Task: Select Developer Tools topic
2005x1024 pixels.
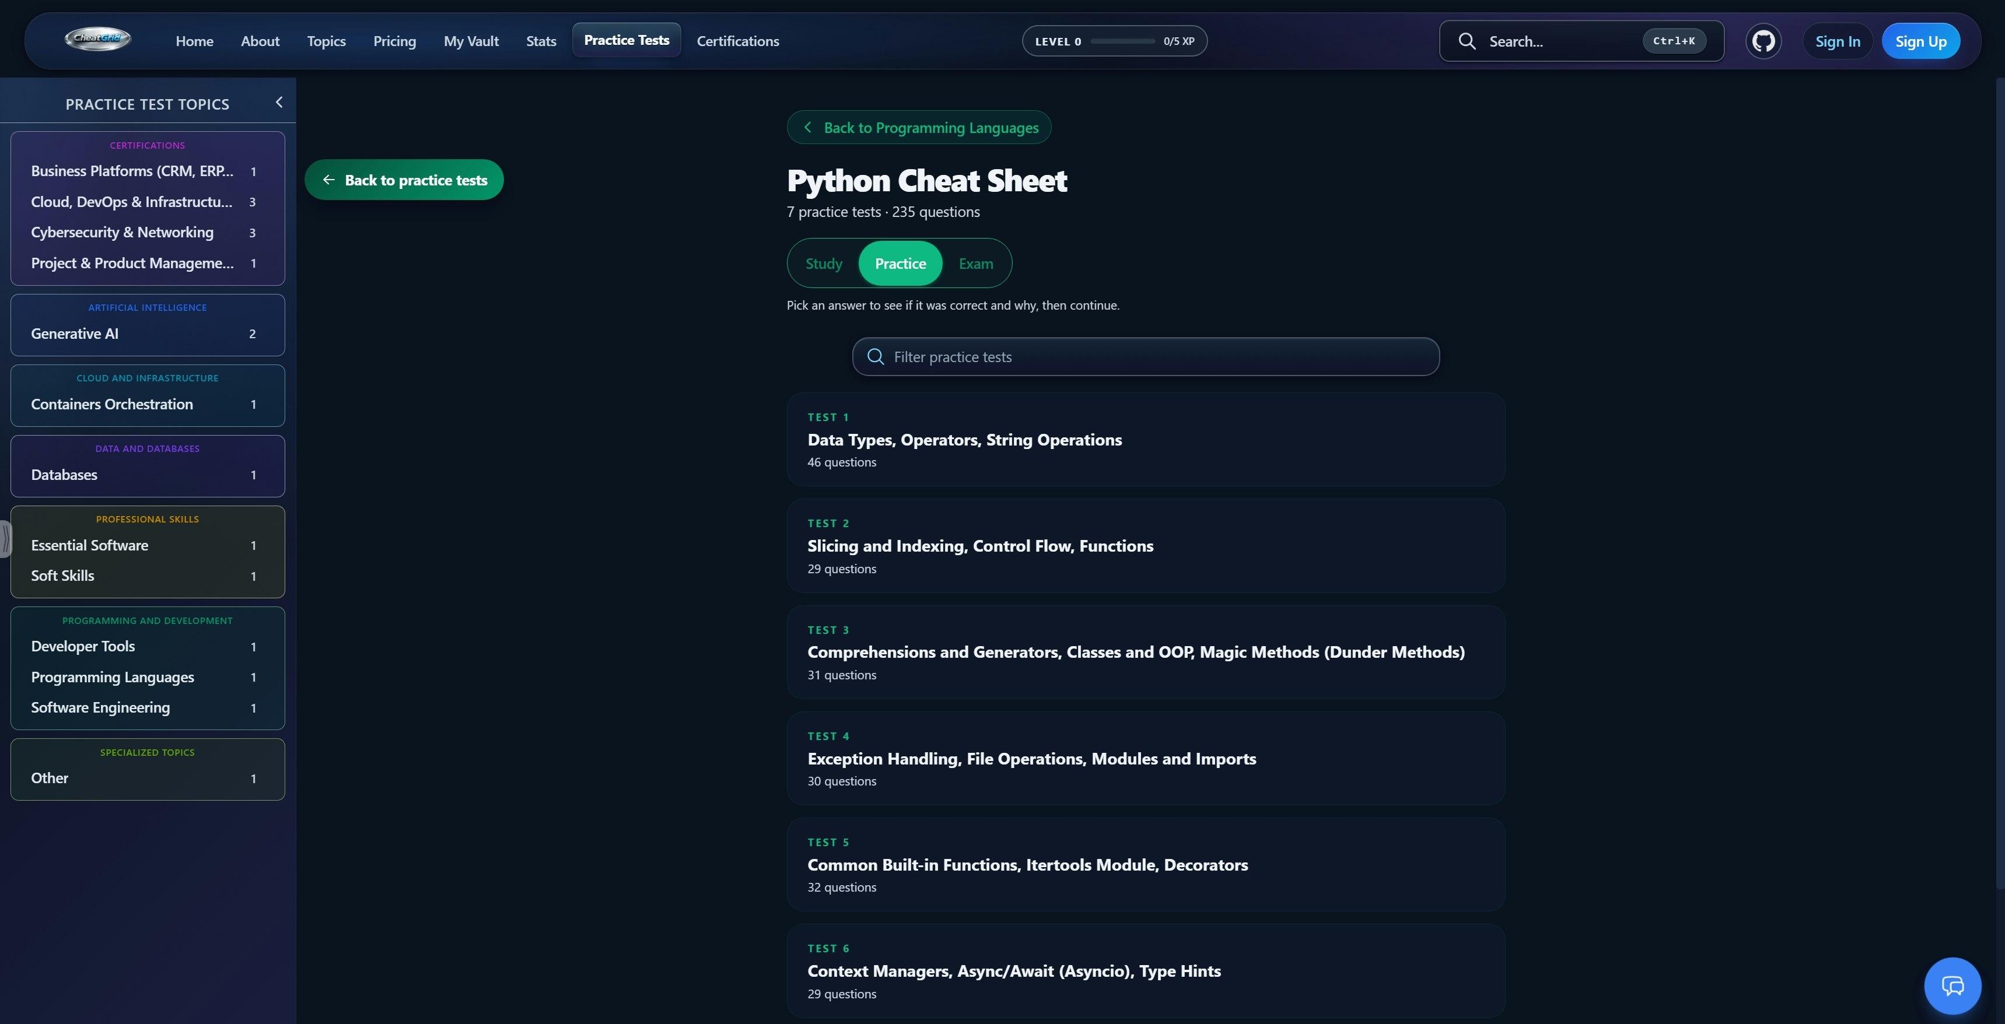Action: (147, 647)
